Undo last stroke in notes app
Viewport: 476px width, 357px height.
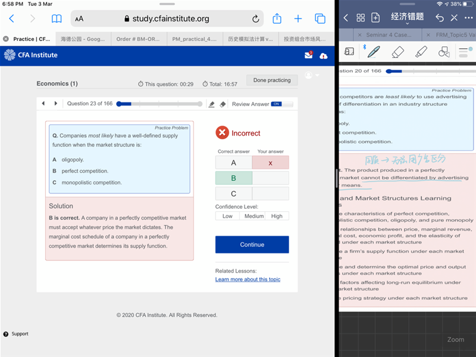coord(440,18)
